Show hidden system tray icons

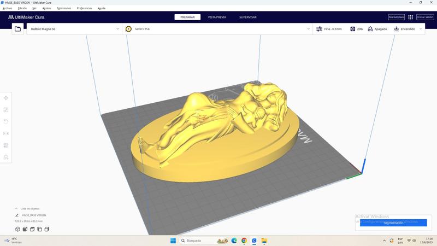click(385, 241)
